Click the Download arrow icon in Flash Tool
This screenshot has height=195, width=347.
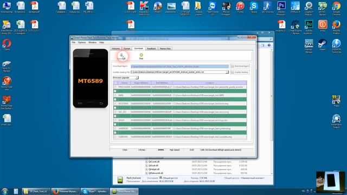[x=121, y=56]
